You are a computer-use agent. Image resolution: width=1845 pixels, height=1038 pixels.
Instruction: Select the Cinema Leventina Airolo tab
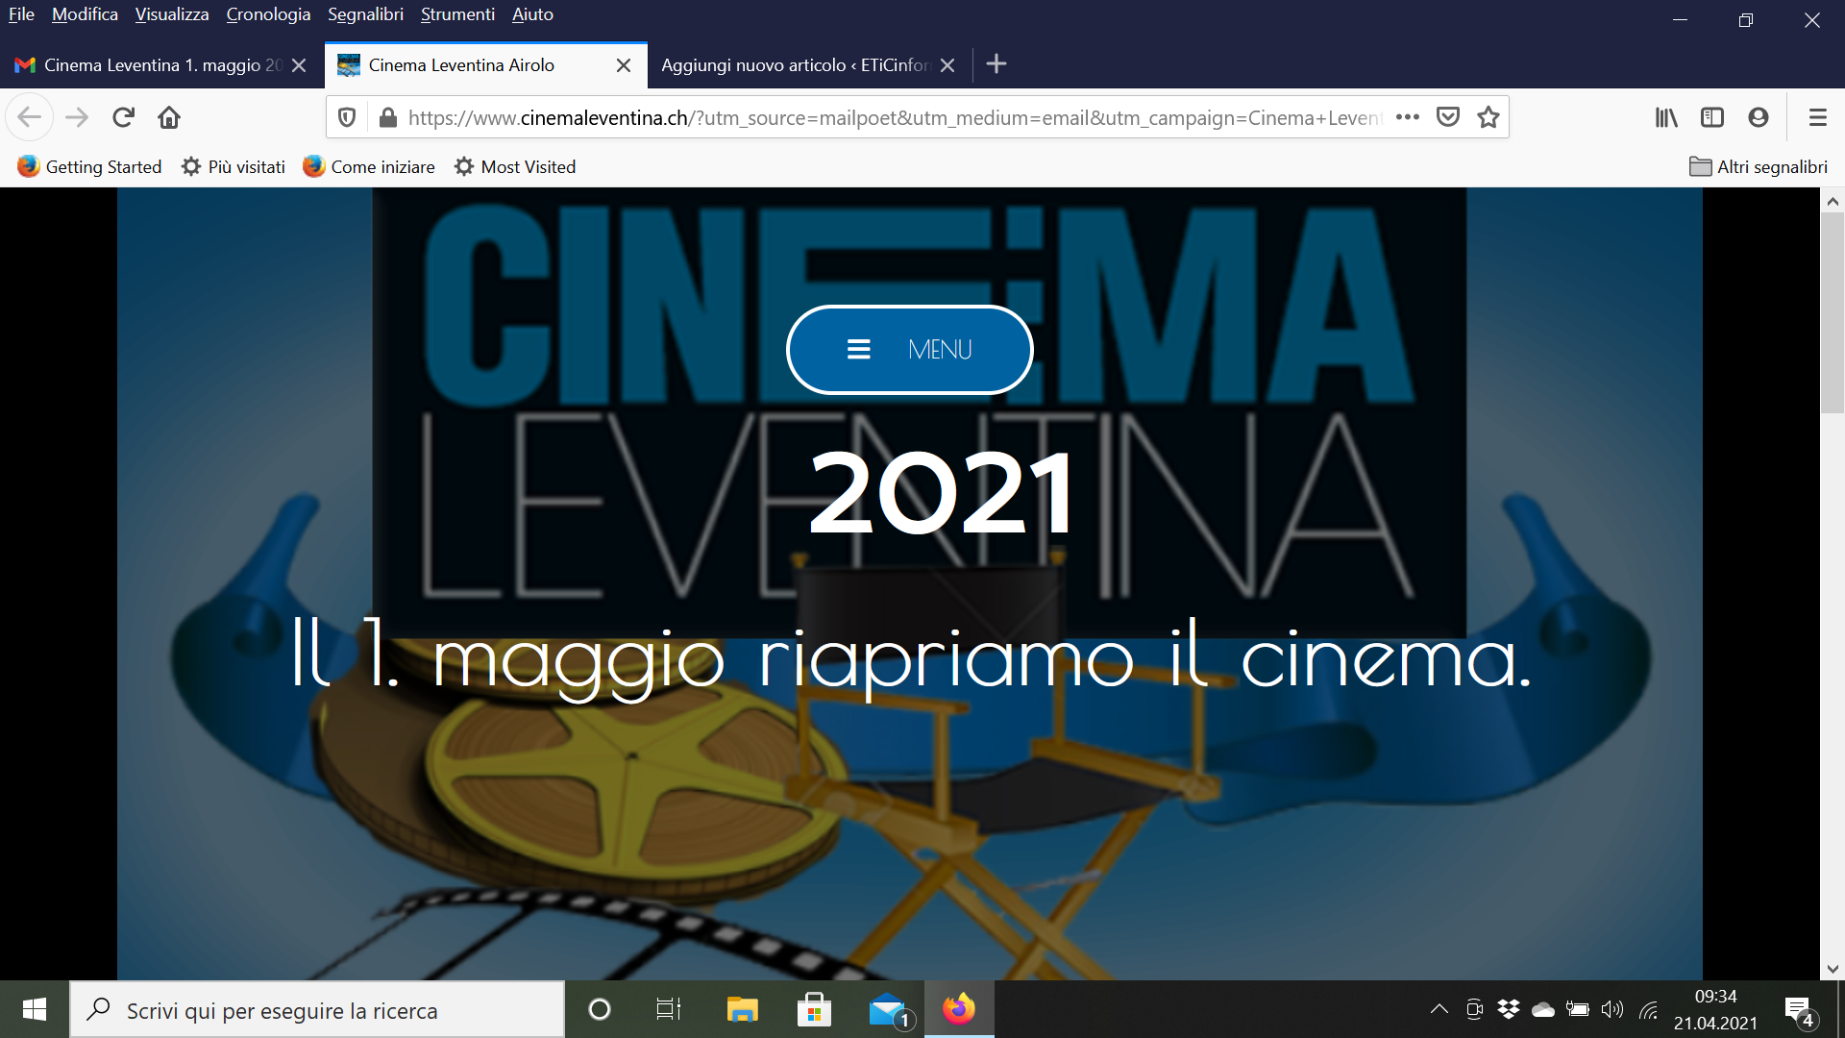485,65
